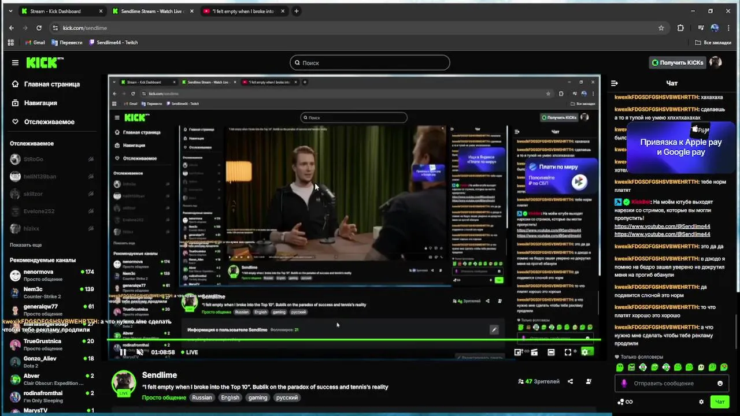This screenshot has height=416, width=740.
Task: Open Навигация in the sidebar
Action: pyautogui.click(x=35, y=103)
